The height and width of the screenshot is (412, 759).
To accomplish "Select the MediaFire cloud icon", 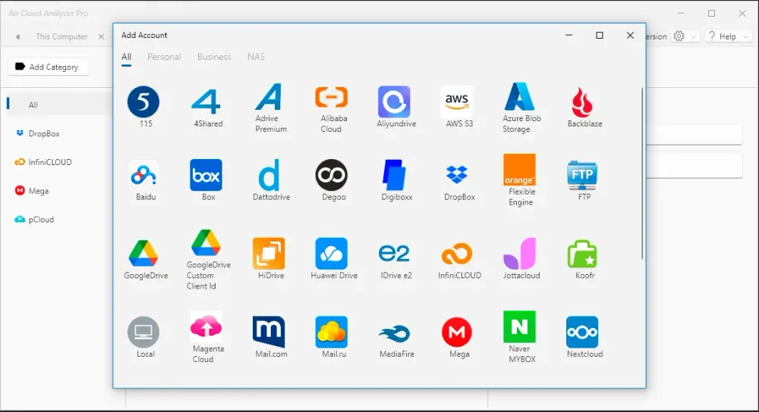I will point(395,332).
